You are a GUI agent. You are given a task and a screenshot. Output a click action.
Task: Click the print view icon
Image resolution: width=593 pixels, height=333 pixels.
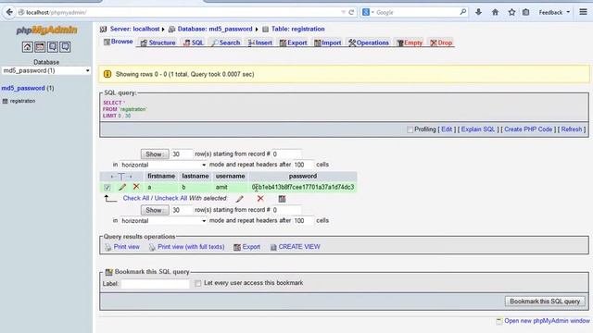click(108, 247)
